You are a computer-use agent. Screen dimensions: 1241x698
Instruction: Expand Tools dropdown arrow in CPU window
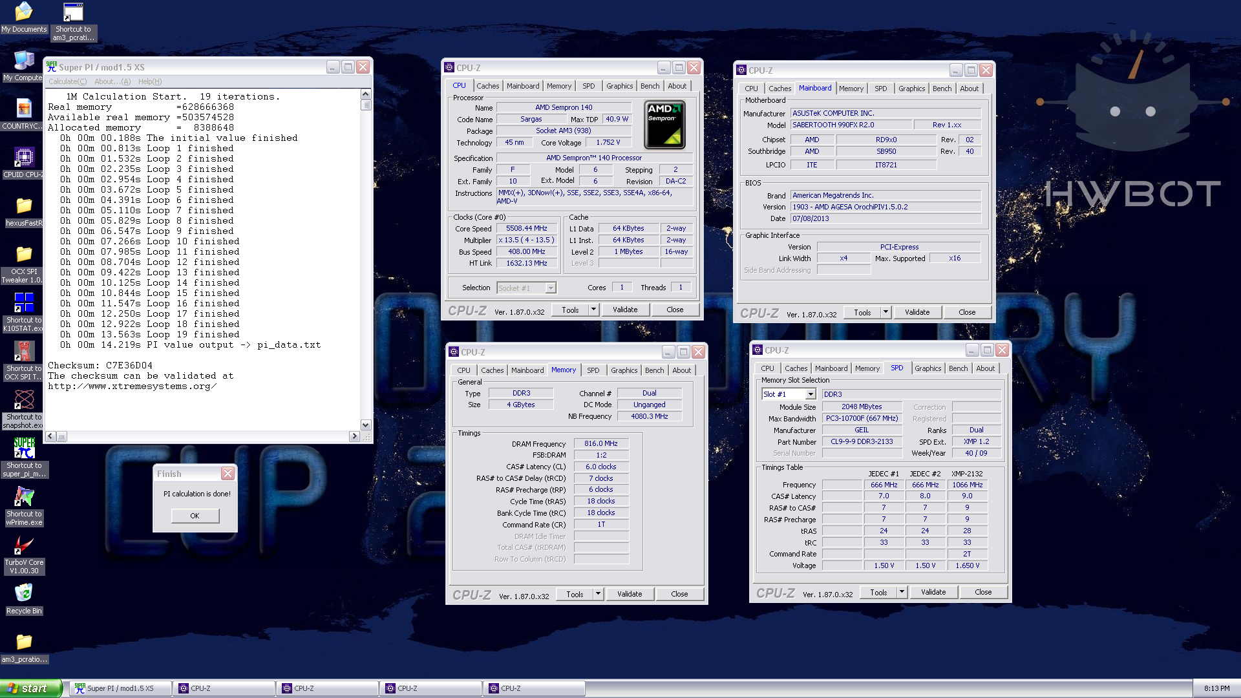(593, 310)
